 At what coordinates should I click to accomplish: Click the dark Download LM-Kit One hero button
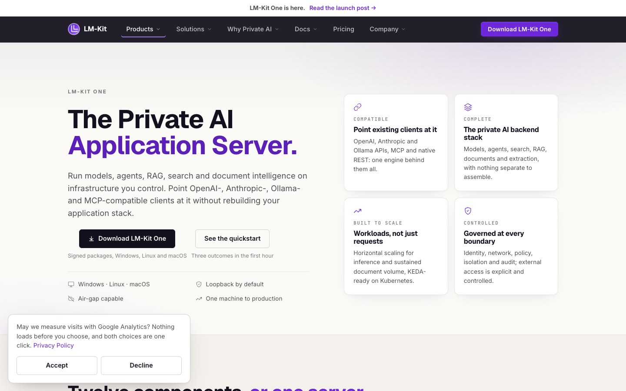127,239
